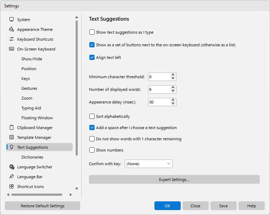
Task: Enable Sort alphabetically checkbox
Action: (x=92, y=116)
